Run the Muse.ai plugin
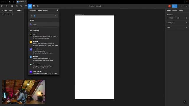 (x=44, y=51)
